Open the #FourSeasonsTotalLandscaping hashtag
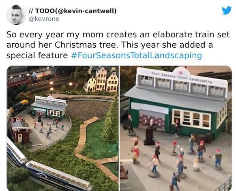 point(136,55)
